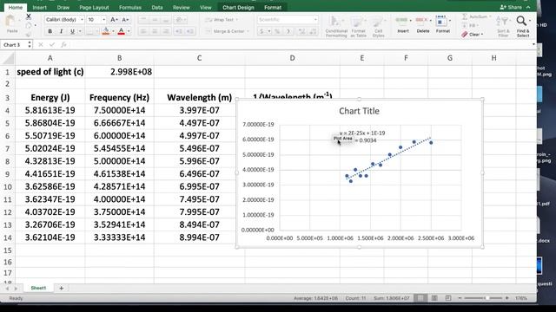
Task: Select cell containing 2.998E+08
Action: [x=120, y=72]
